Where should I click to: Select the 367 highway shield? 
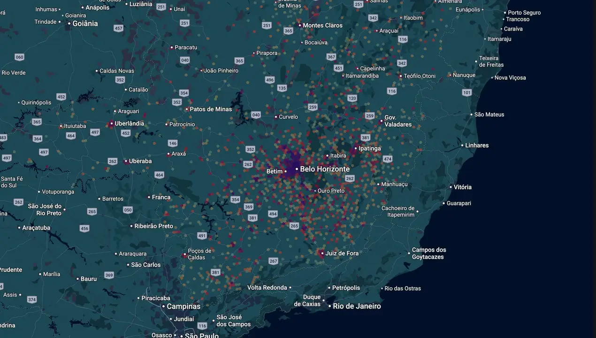331,57
